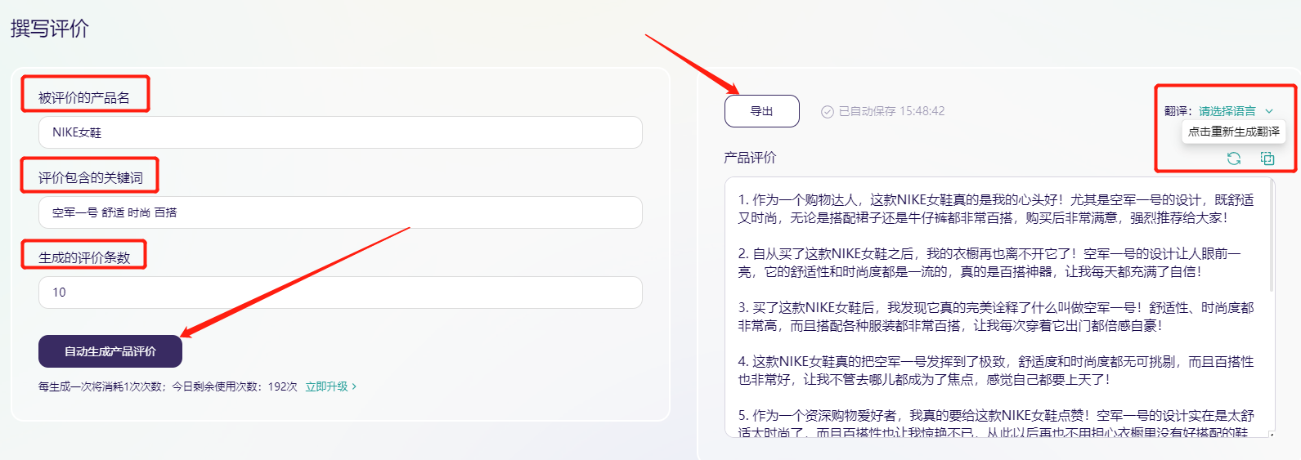
Task: Click the third generated review text
Action: 995,316
